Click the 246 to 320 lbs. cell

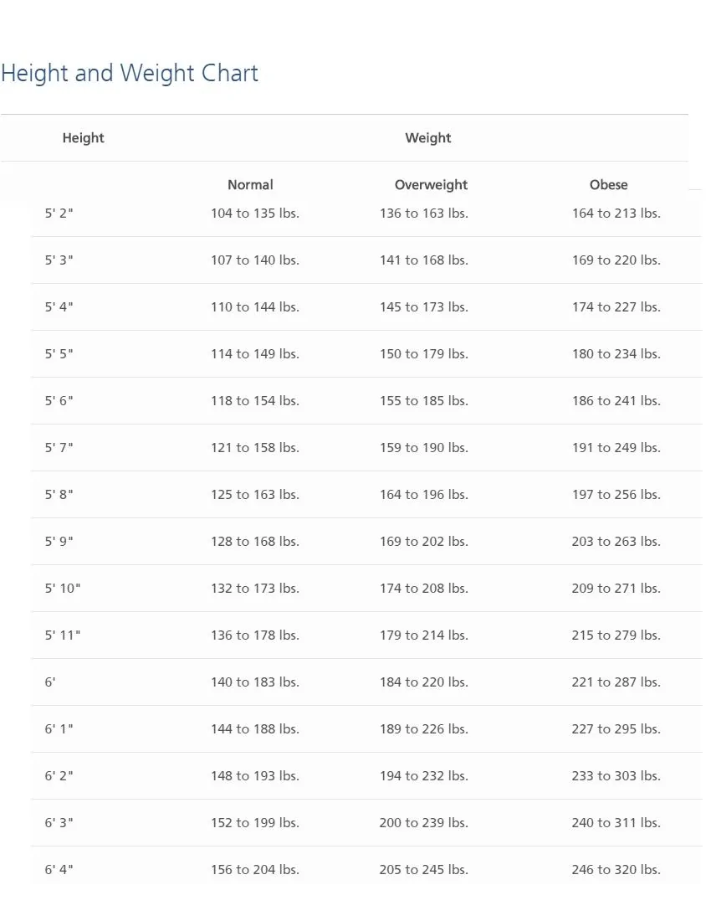616,870
